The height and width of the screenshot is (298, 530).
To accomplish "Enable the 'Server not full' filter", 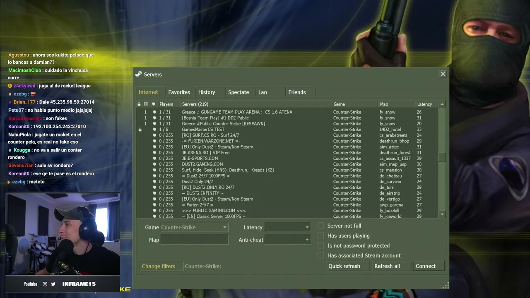I will [320, 226].
